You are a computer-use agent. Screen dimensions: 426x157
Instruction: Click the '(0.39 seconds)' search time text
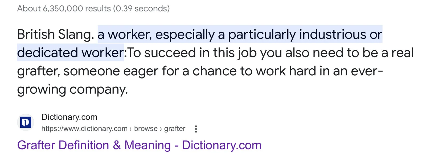click(x=141, y=9)
